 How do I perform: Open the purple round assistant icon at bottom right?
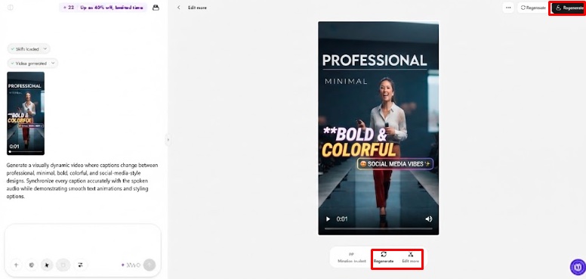[x=578, y=267]
